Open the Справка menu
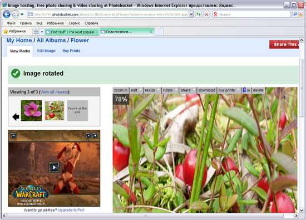Screen dimensions: 306x220 [x=91, y=23]
